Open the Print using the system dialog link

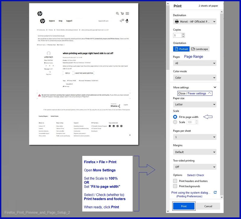click(191, 192)
